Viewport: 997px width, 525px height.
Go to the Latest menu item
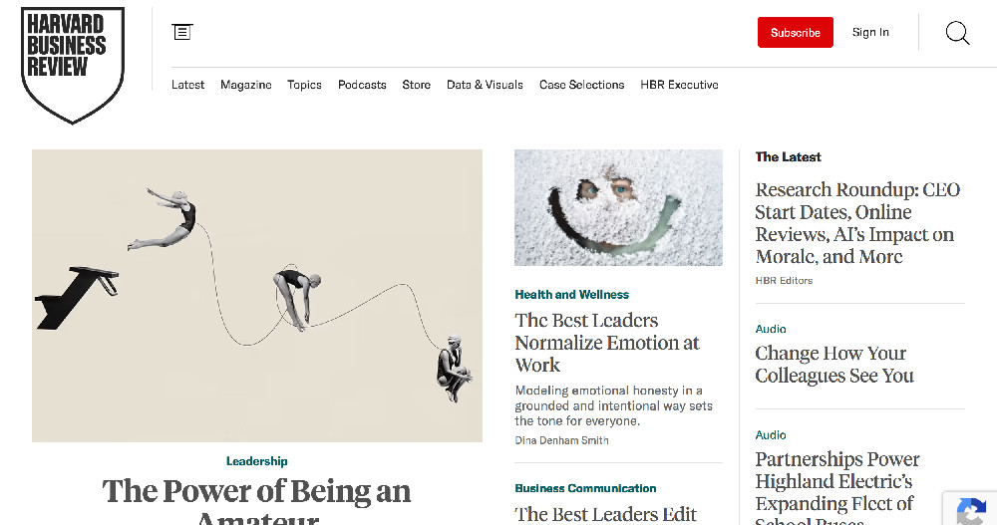click(187, 85)
